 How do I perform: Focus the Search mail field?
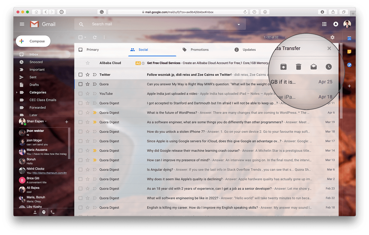(160, 24)
